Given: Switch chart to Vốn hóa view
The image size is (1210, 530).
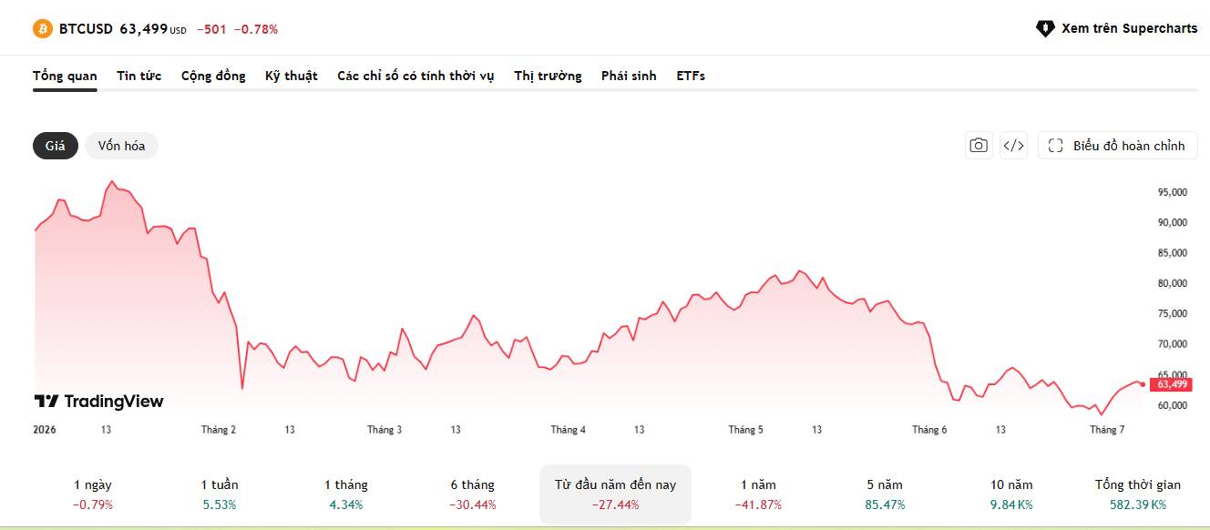Looking at the screenshot, I should click(x=121, y=146).
